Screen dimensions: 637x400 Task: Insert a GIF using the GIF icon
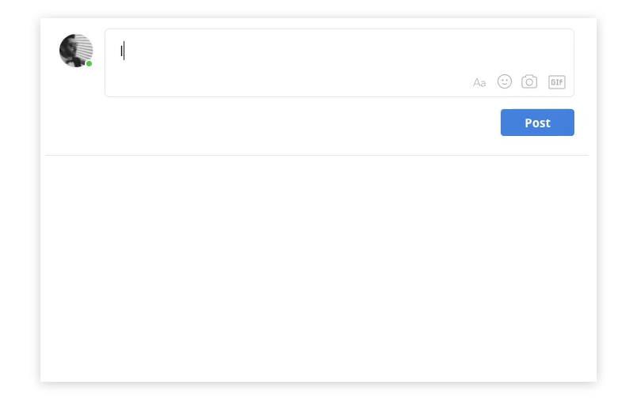click(557, 82)
